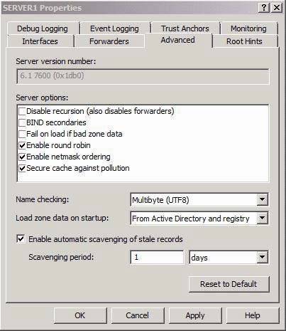Open the Forwarders tab
The height and width of the screenshot is (331, 286).
tap(109, 41)
